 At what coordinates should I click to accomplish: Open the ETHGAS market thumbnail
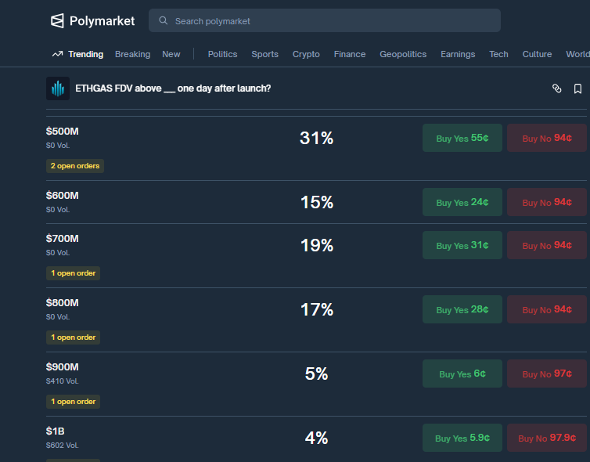tap(58, 88)
